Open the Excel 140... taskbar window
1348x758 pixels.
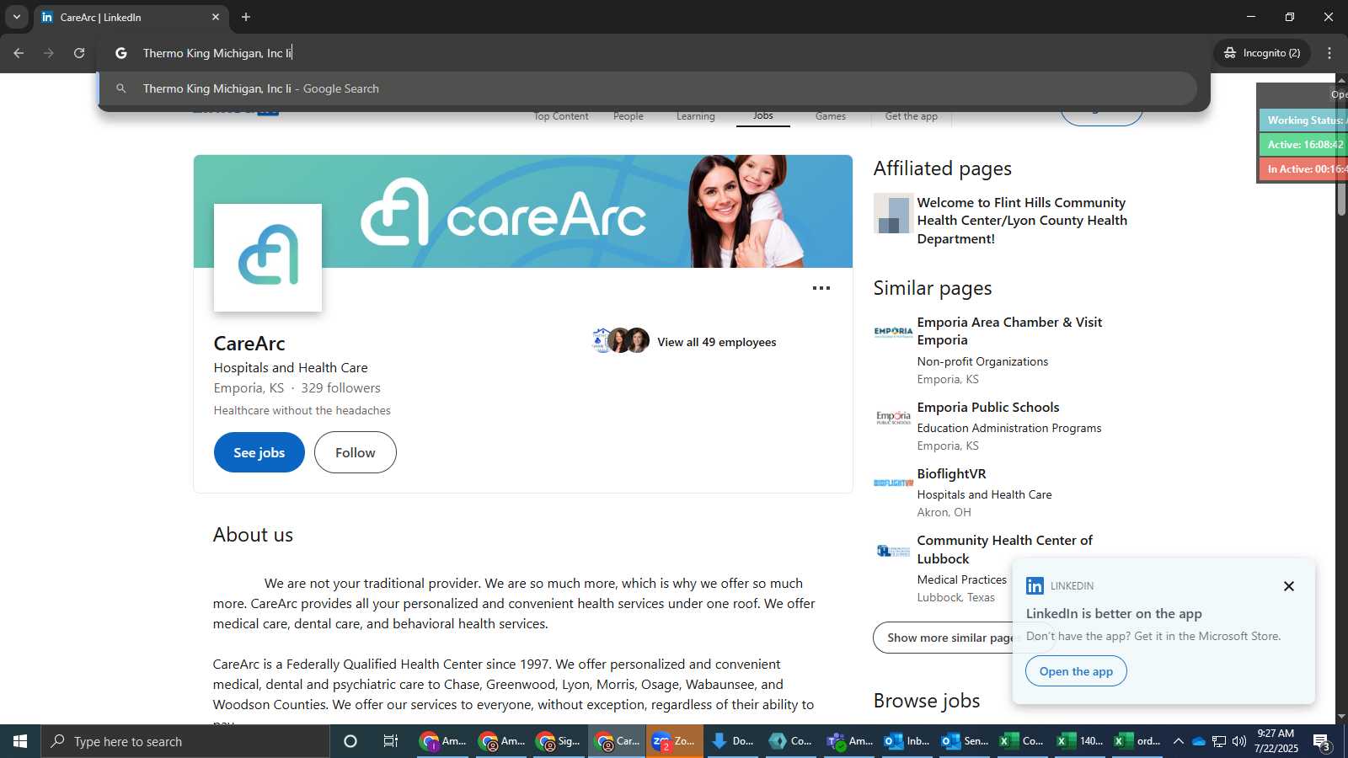[1081, 741]
